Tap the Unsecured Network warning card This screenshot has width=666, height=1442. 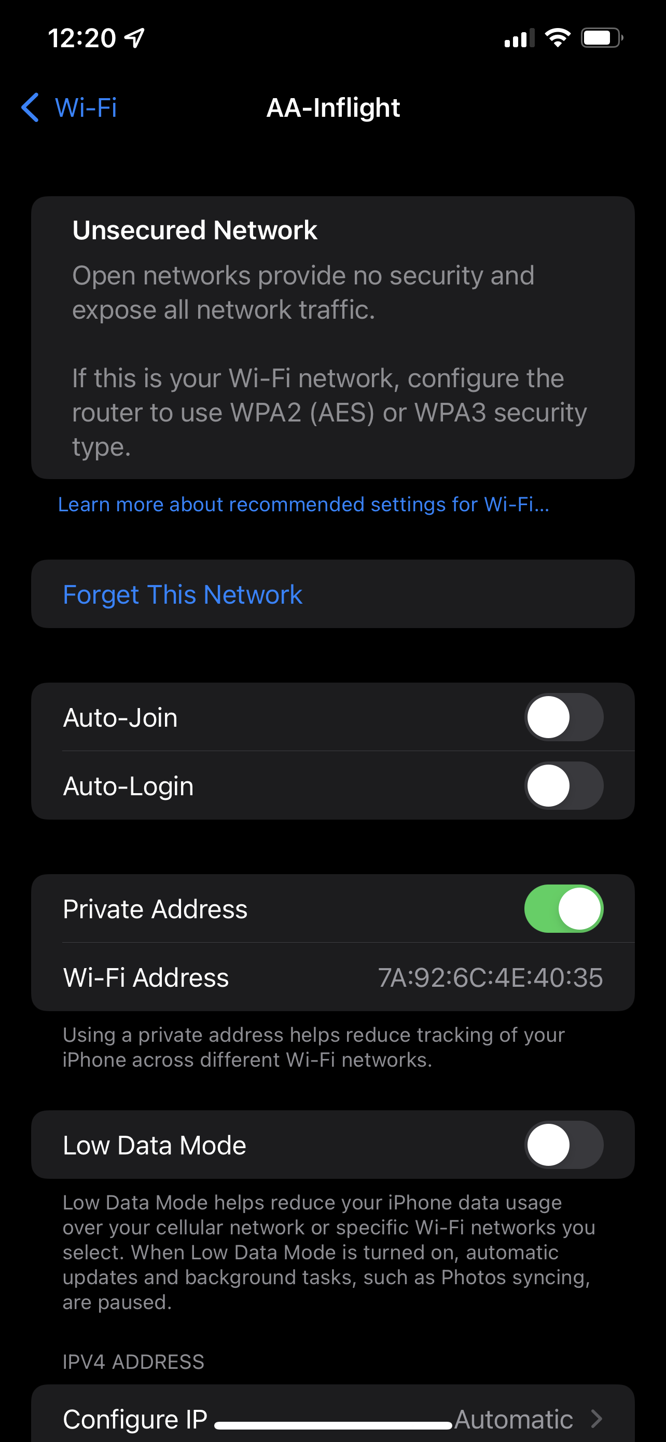332,337
